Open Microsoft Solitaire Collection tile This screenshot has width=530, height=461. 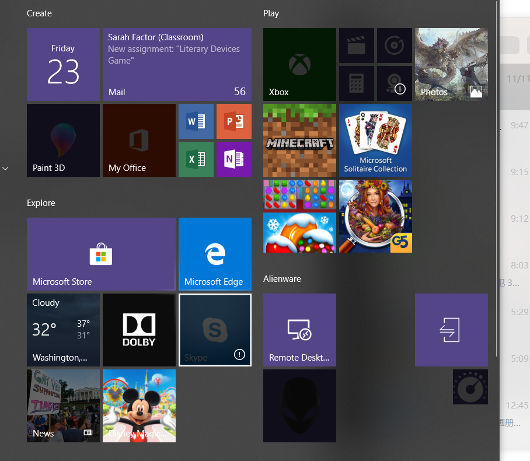(375, 140)
